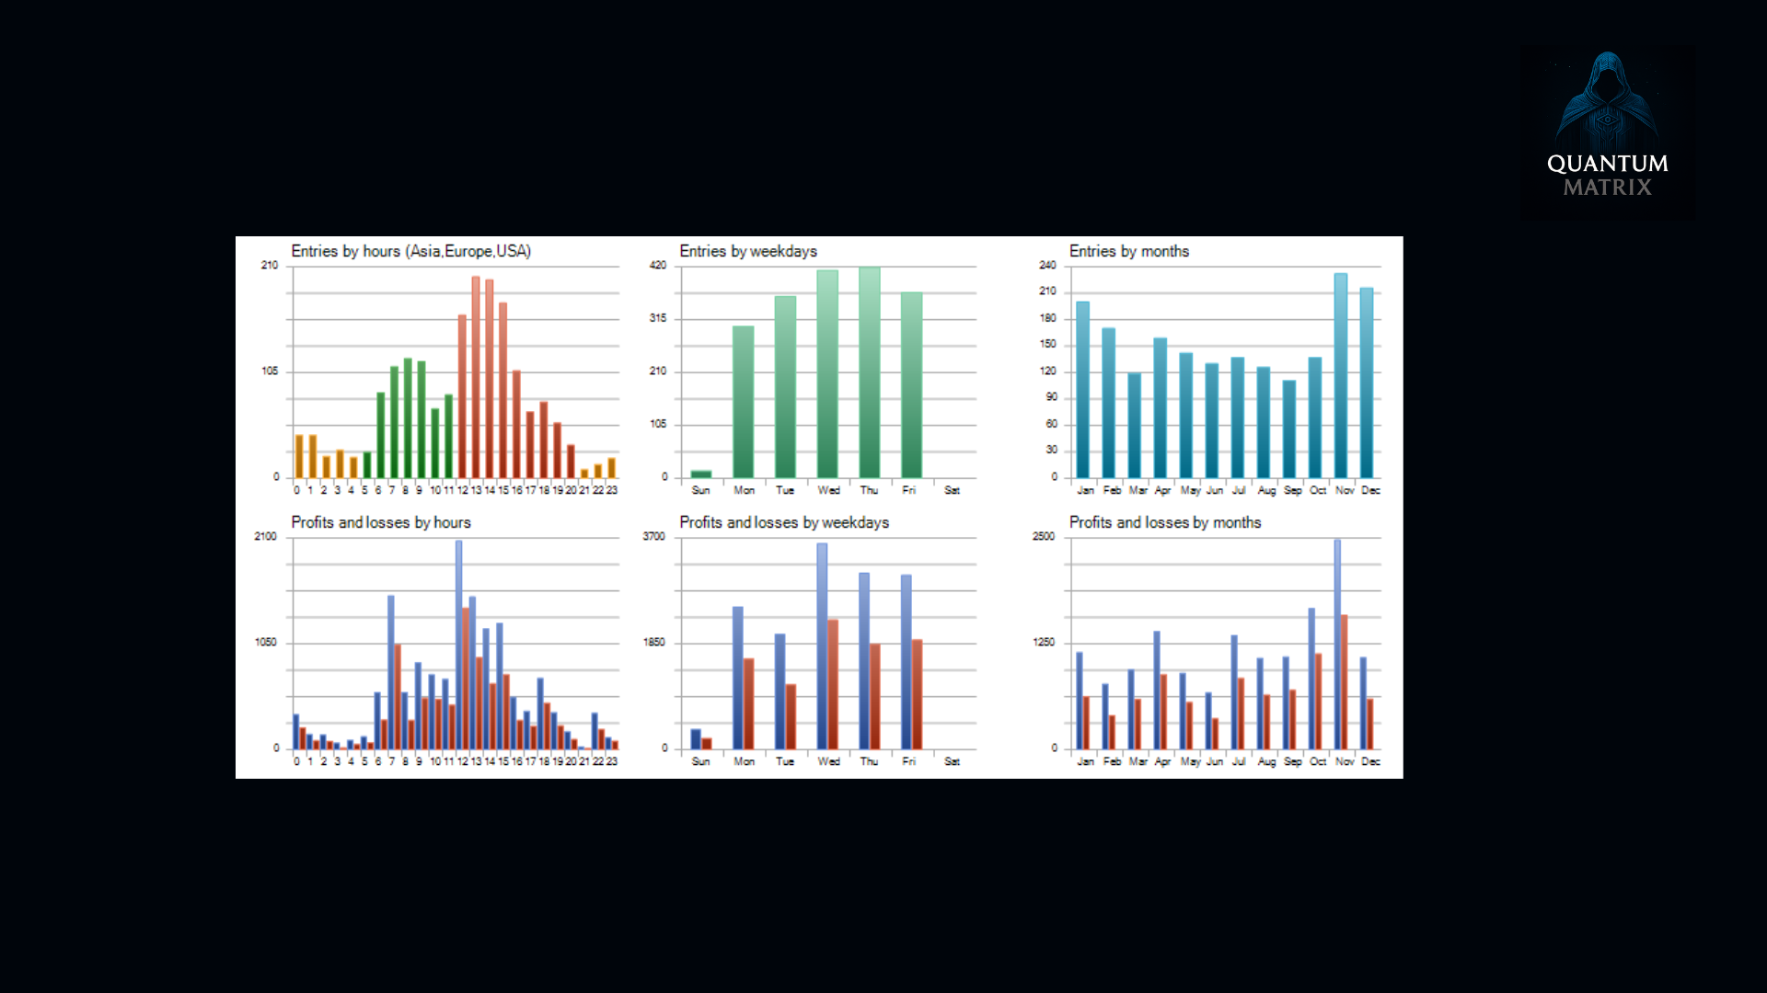Click the Entries by months chart title
The height and width of the screenshot is (993, 1767).
click(x=1128, y=251)
